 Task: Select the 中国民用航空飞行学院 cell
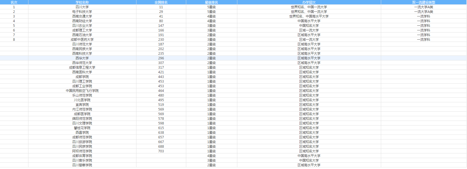click(x=82, y=91)
